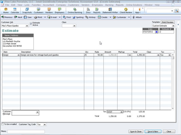Open the Reports menu
The image size is (181, 135).
(x=120, y=5)
